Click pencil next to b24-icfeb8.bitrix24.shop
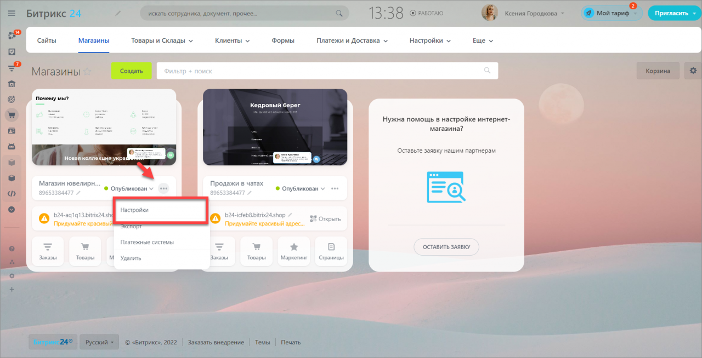Screen dimensions: 702x358 point(291,215)
